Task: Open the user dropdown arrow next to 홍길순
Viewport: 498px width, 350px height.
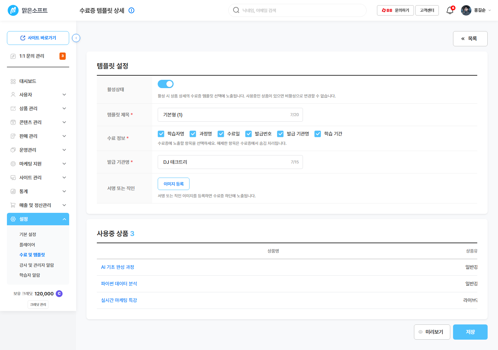Action: point(490,10)
